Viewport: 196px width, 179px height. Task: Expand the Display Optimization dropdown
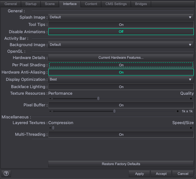click(x=121, y=80)
